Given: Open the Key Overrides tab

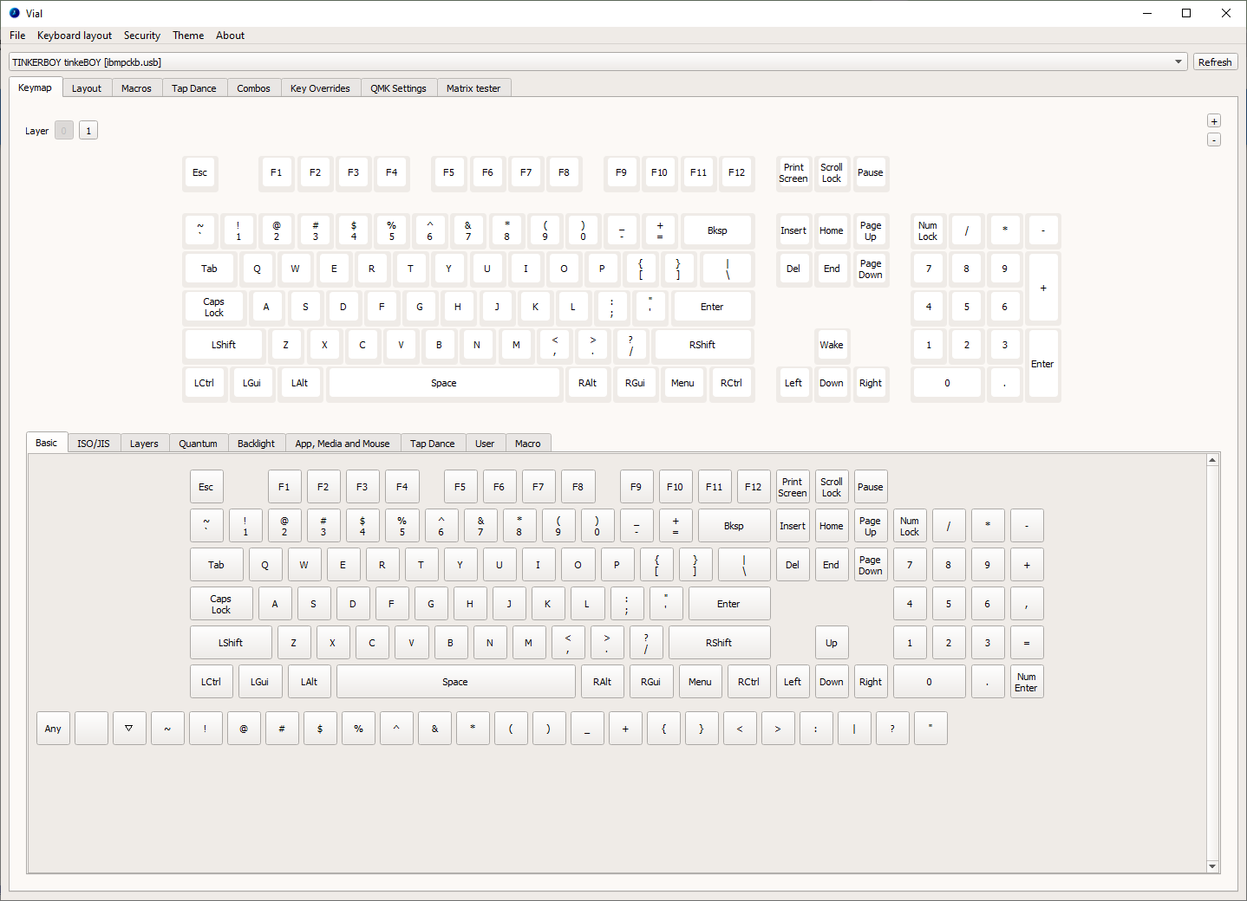Looking at the screenshot, I should [x=320, y=88].
